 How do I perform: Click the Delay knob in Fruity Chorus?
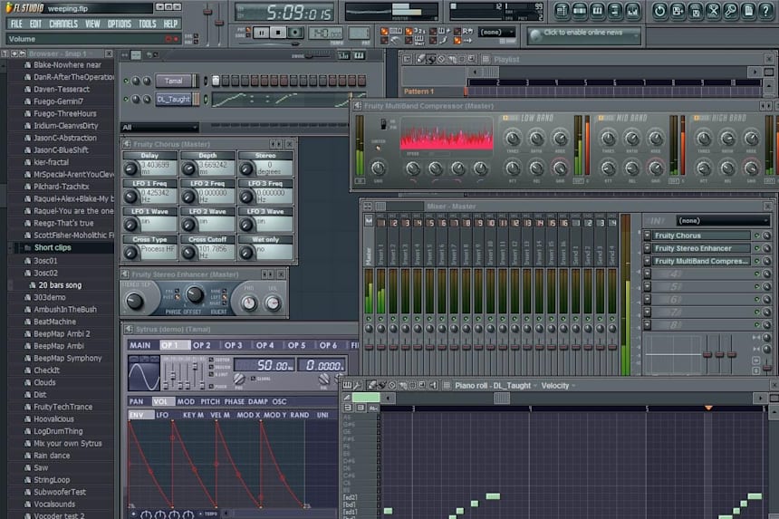(x=130, y=168)
